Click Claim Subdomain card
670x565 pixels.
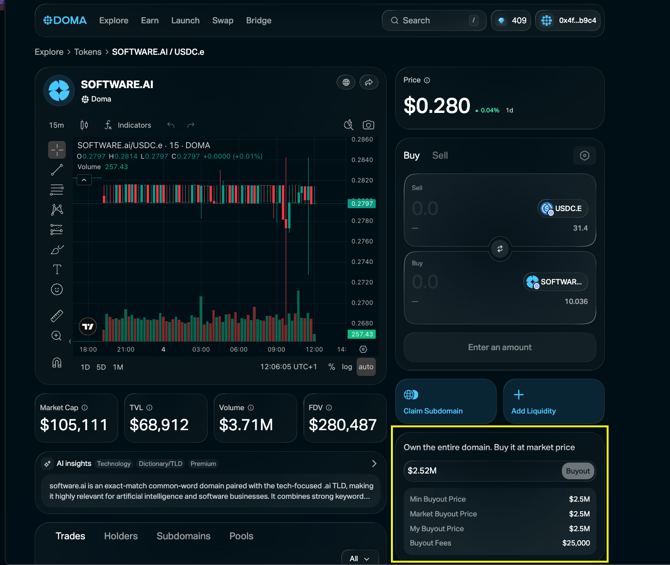[446, 401]
